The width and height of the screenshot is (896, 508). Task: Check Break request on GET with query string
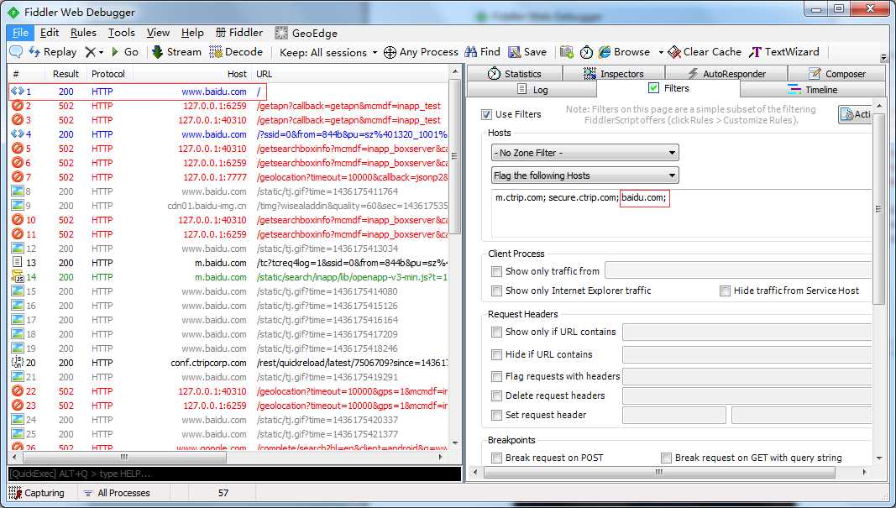pyautogui.click(x=666, y=458)
